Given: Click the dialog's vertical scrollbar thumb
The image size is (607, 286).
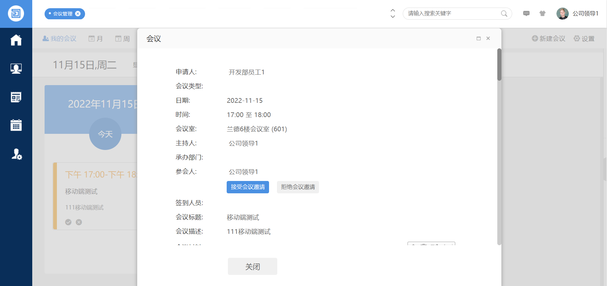Looking at the screenshot, I should pyautogui.click(x=500, y=65).
